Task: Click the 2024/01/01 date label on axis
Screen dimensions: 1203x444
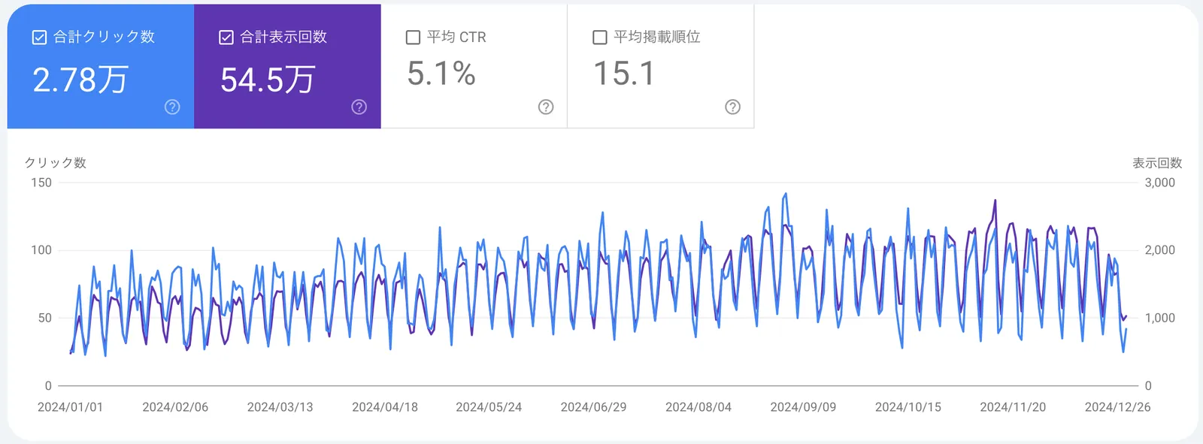Action: point(70,407)
